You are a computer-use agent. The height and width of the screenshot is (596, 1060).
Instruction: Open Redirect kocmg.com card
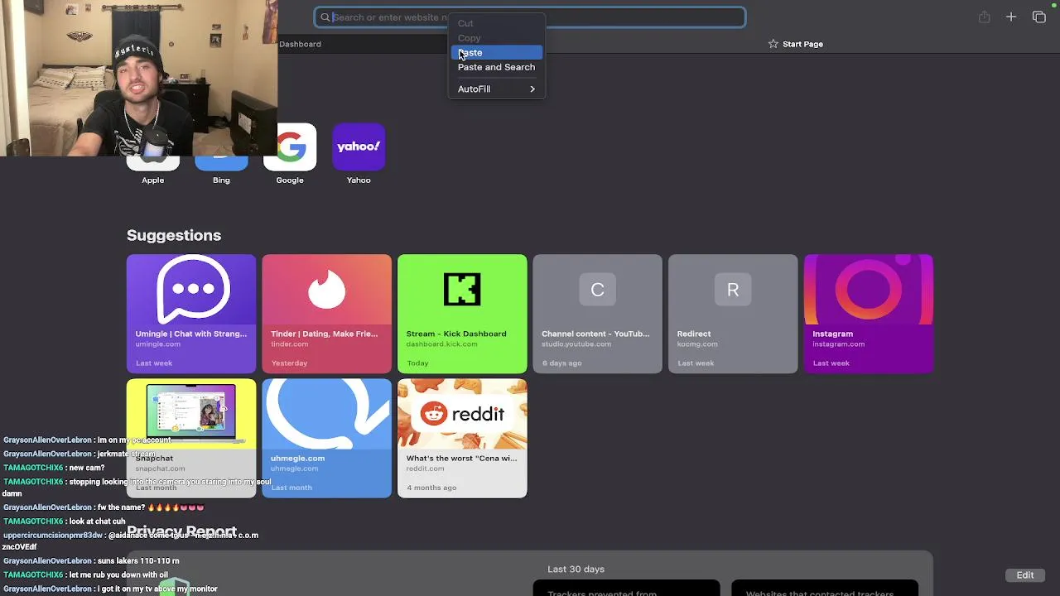click(733, 314)
